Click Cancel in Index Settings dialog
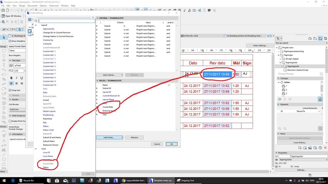 [x=157, y=144]
